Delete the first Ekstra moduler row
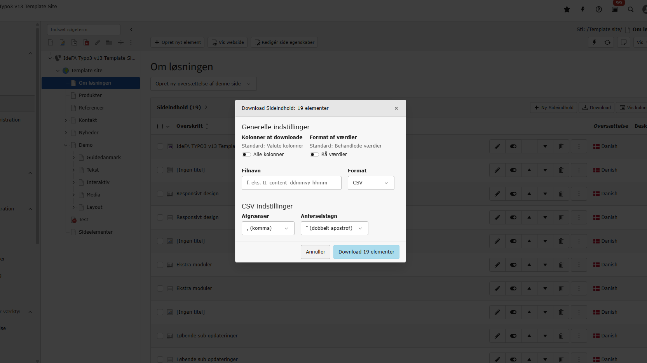The width and height of the screenshot is (647, 363). pyautogui.click(x=561, y=265)
